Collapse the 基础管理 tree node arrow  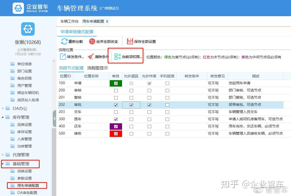[3, 164]
